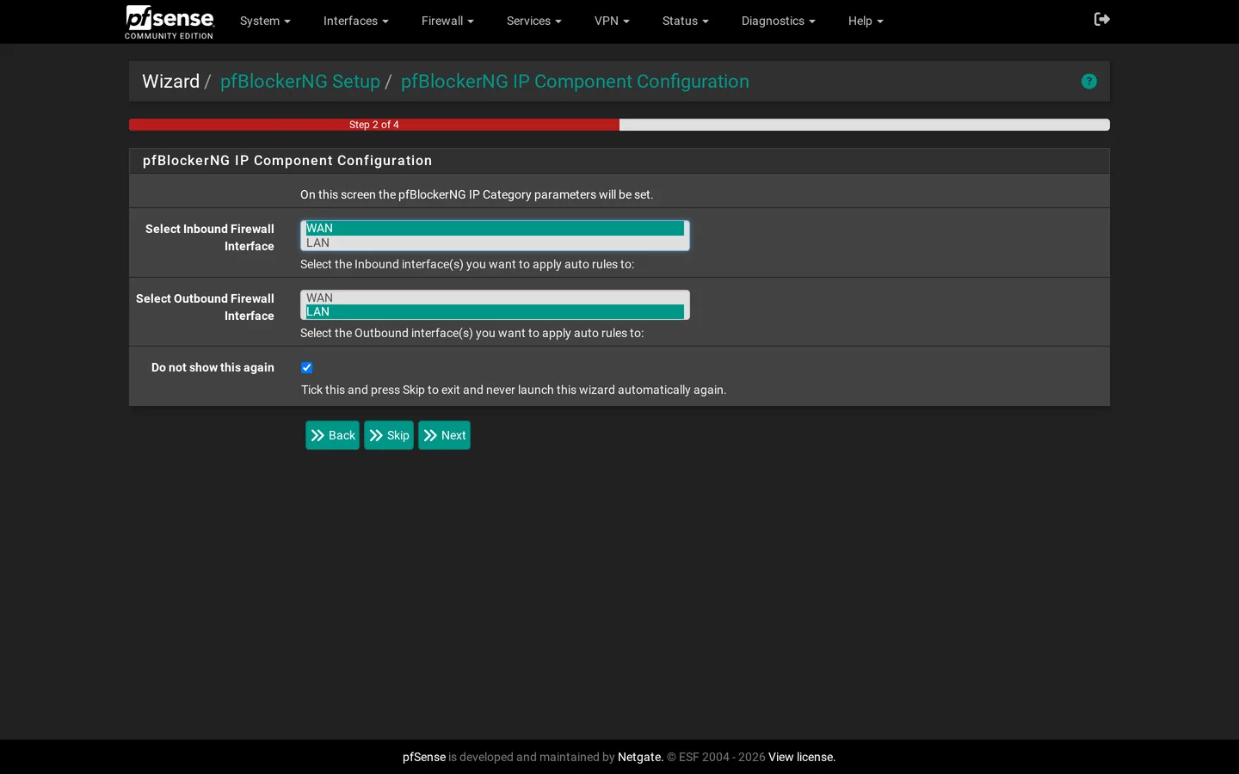Select LAN in the Outbound Firewall Interface list

click(495, 312)
